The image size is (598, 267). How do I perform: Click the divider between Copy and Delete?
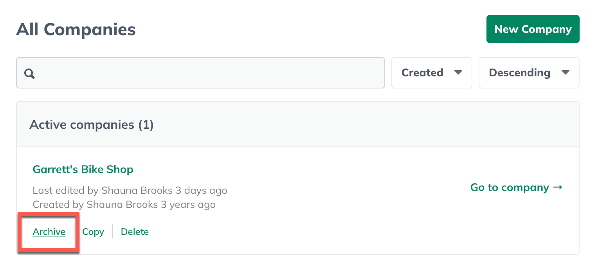pyautogui.click(x=112, y=232)
